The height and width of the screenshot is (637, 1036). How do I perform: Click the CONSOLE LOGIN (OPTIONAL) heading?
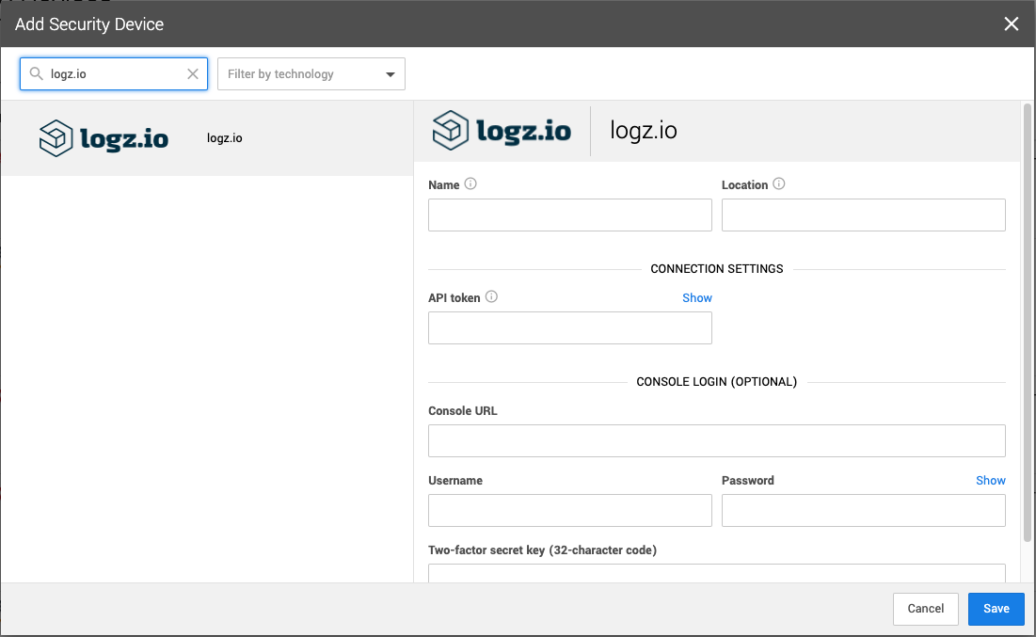717,382
